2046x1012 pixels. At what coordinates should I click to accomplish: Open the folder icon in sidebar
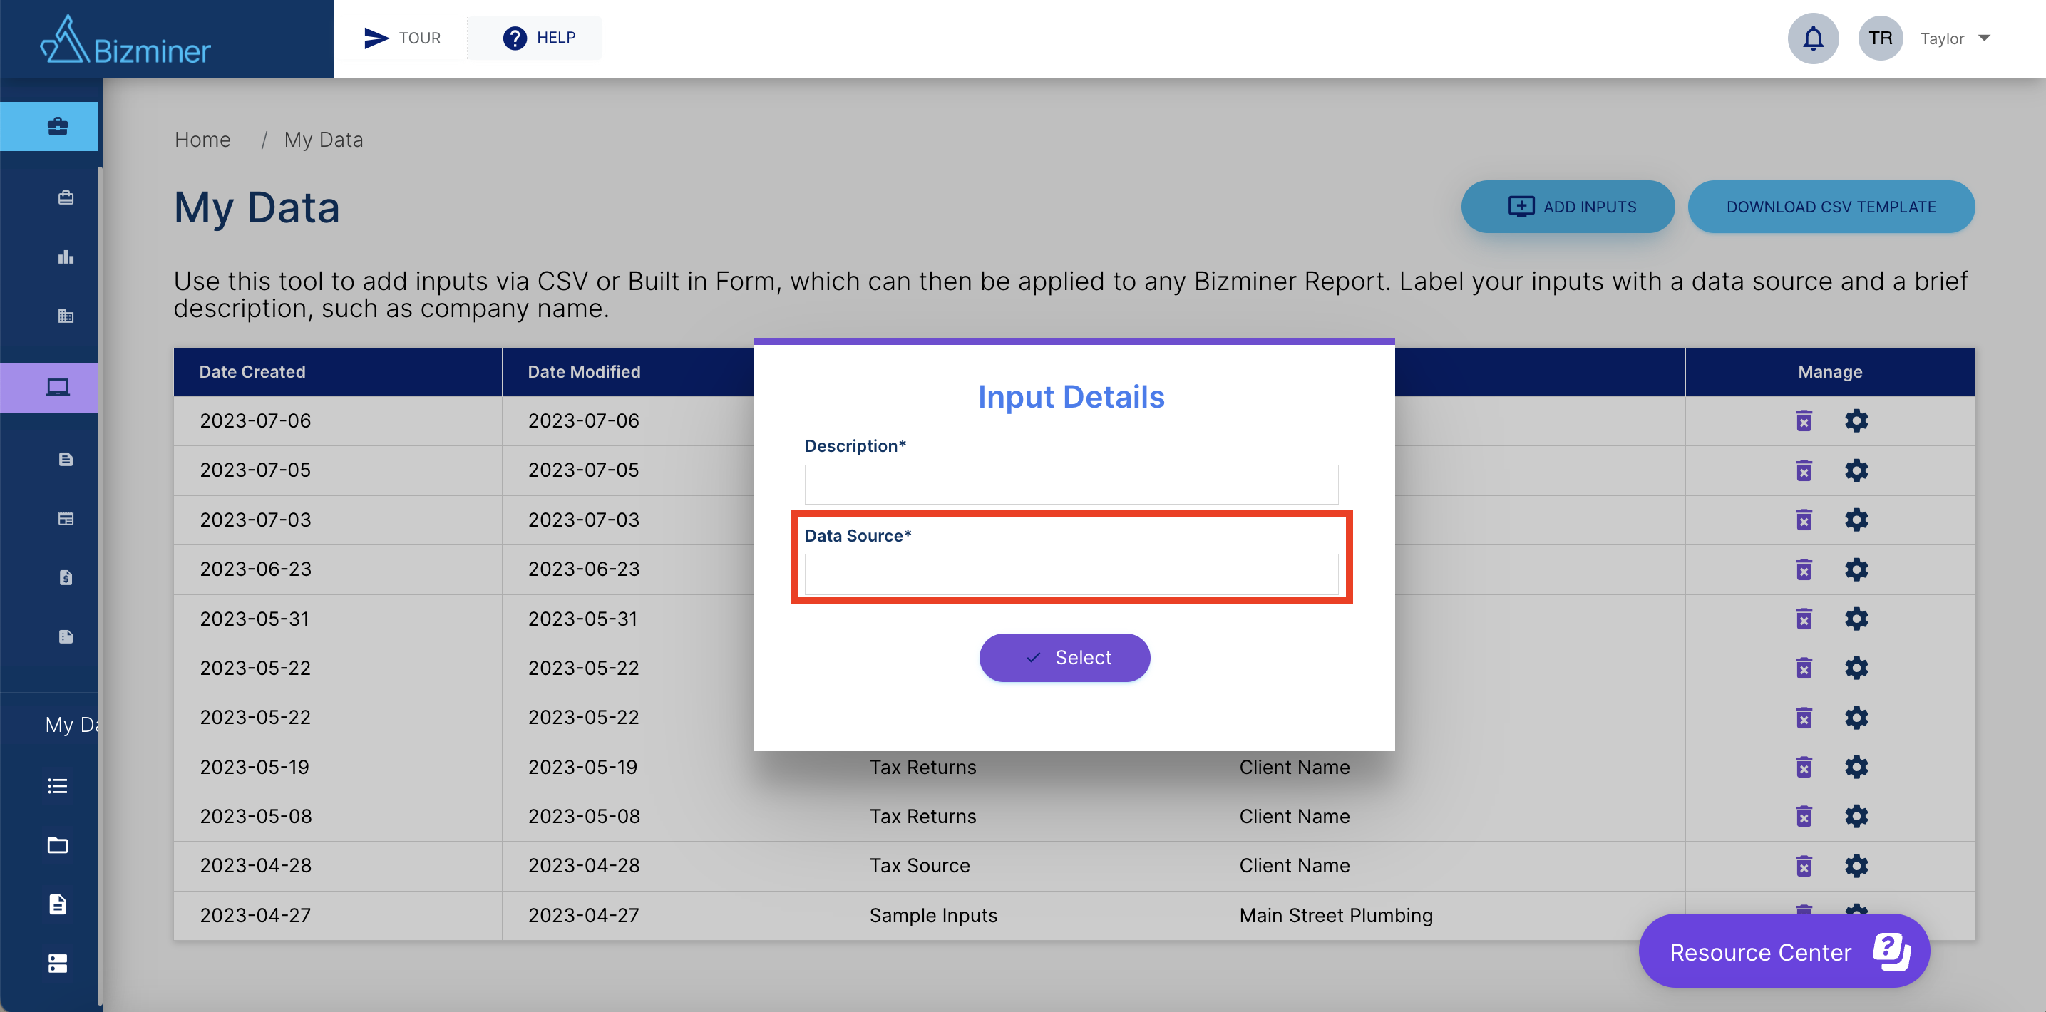(x=57, y=845)
